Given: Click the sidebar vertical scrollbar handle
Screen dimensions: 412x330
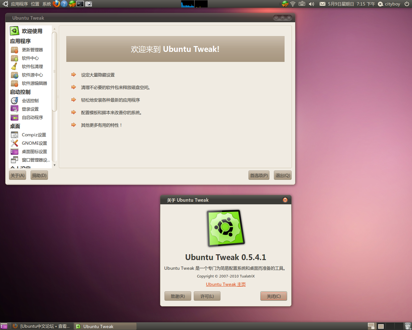Looking at the screenshot, I should (54, 72).
